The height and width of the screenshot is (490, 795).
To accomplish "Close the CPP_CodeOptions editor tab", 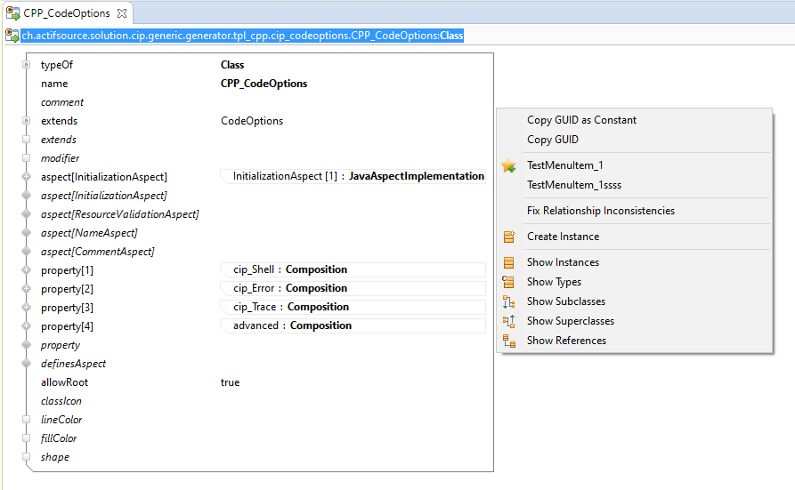I will 122,13.
